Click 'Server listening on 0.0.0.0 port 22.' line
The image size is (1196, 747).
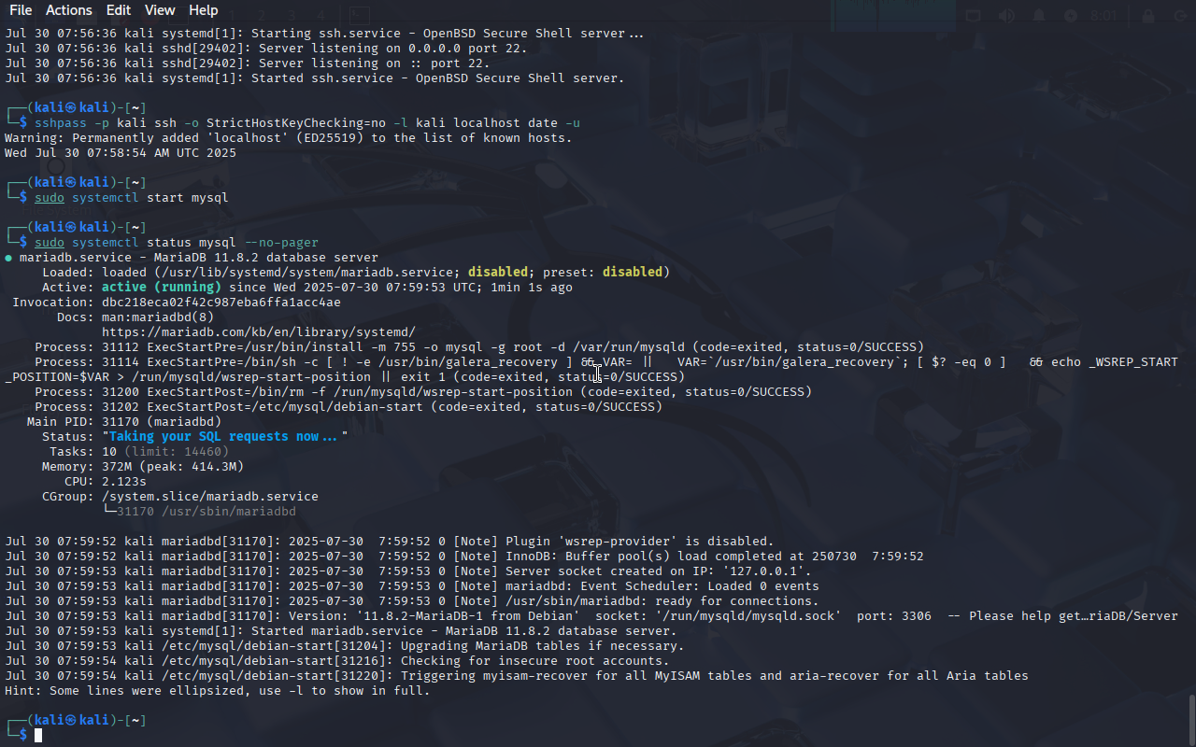tap(266, 49)
